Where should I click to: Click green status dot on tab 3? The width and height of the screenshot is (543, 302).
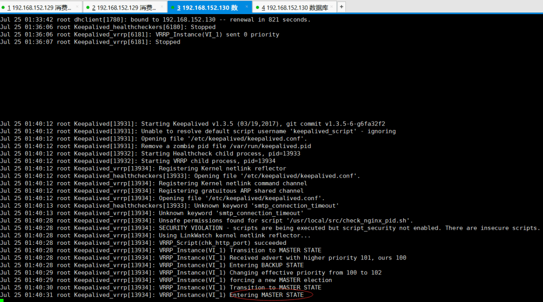point(173,7)
